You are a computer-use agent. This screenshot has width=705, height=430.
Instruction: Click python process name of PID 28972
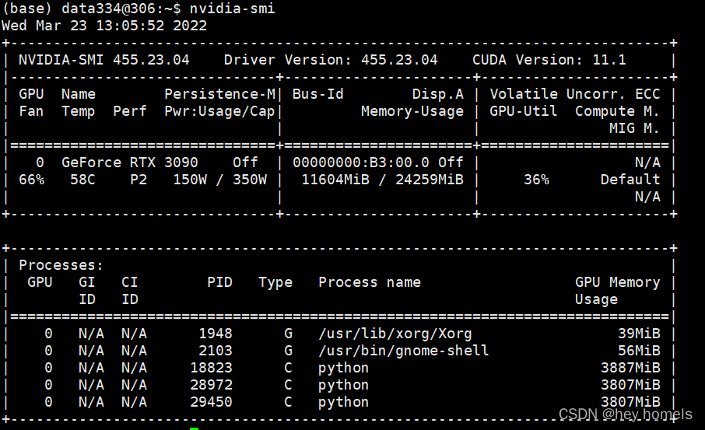[343, 385]
